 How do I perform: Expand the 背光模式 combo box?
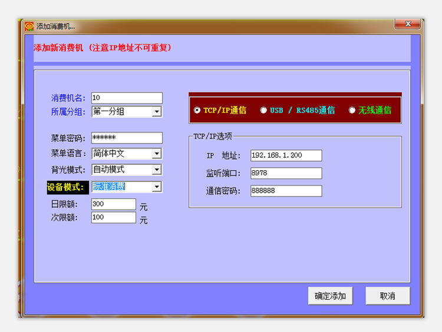coord(157,170)
